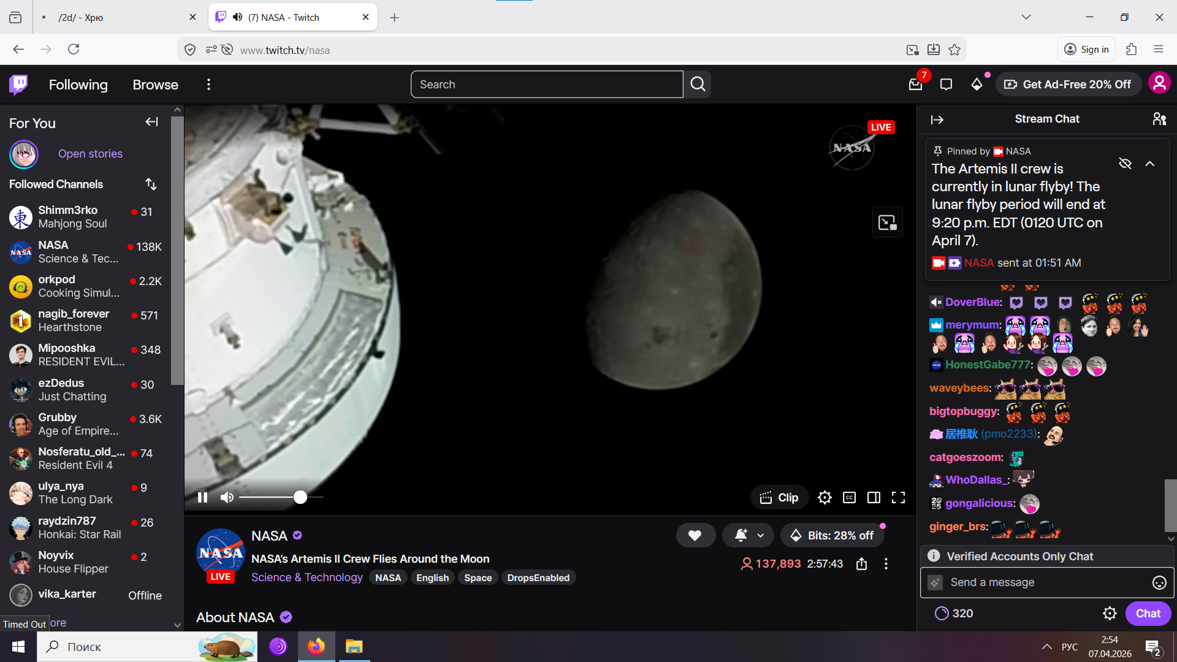Select the DropsEnabled tag

click(538, 577)
